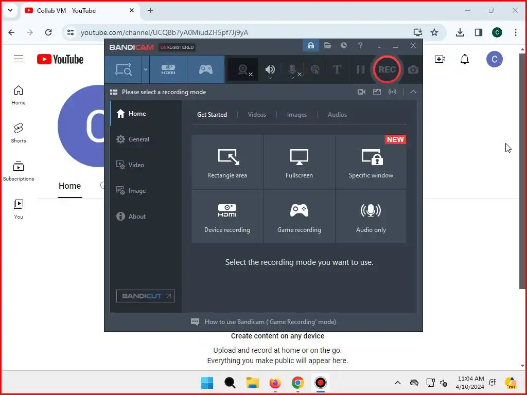Viewport: 527px width, 395px height.
Task: Open Bandicam help question mark
Action: [360, 45]
